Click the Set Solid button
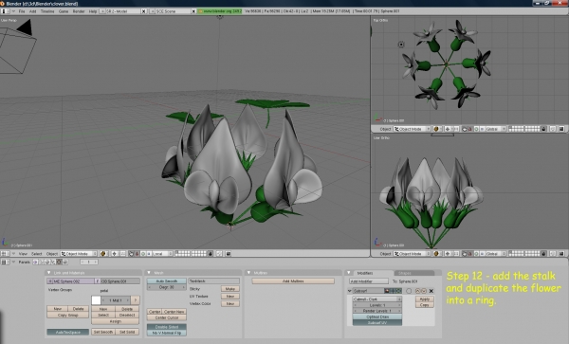This screenshot has width=569, height=344. point(127,332)
